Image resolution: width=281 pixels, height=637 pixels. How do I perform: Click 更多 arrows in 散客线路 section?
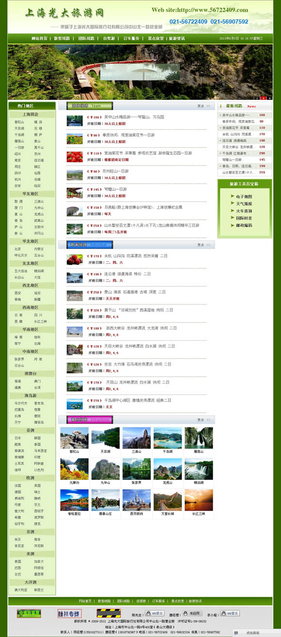click(x=203, y=245)
